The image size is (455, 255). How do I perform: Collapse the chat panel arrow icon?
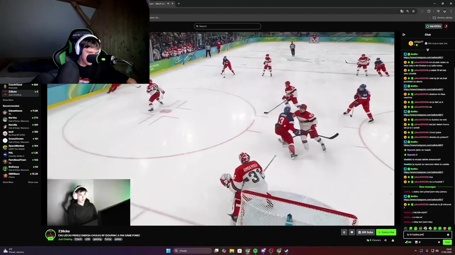tap(404, 35)
